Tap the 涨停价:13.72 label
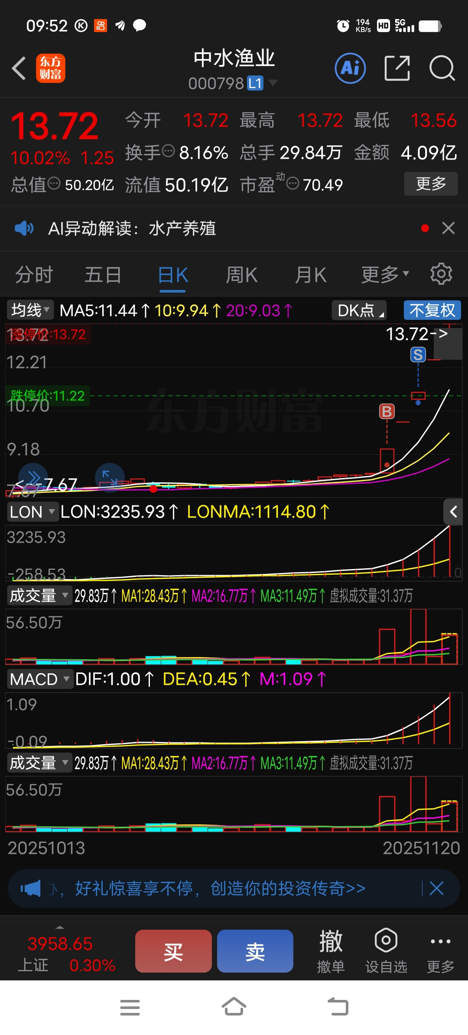468x1035 pixels. pos(48,334)
